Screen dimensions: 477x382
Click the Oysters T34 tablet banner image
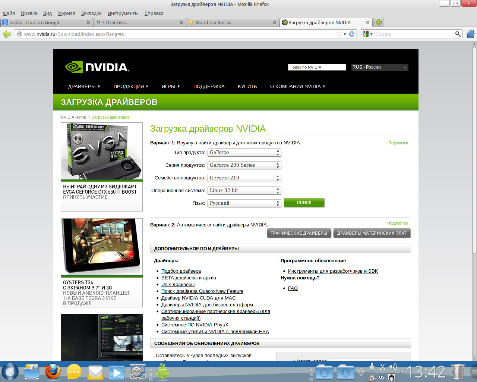(x=102, y=247)
